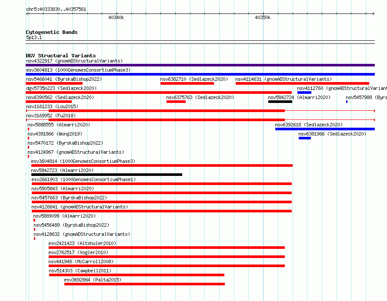Click blue nsv6392618 variant bar
Image resolution: width=387 pixels, height=301 pixels.
tap(325, 129)
